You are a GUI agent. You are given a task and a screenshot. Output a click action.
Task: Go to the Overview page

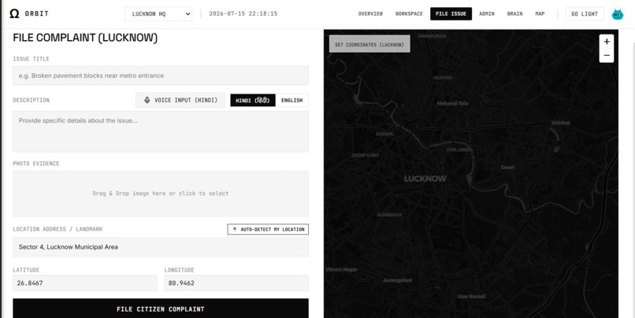(370, 13)
